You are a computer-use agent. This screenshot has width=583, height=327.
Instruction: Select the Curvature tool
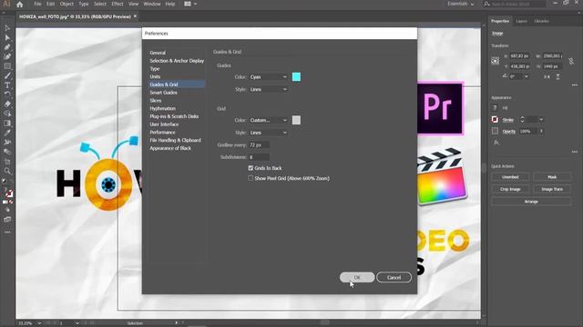(7, 56)
